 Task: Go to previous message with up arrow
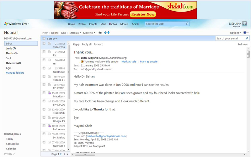[x=105, y=33]
